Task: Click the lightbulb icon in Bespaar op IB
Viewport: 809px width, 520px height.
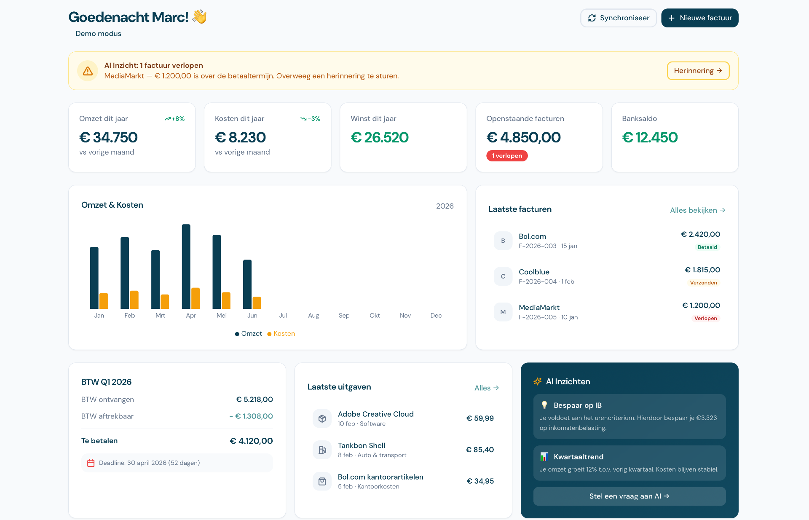Action: coord(544,405)
